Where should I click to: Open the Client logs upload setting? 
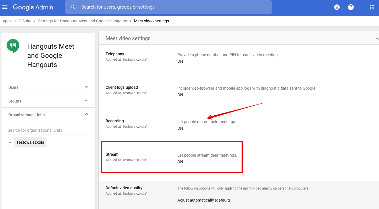coord(122,87)
